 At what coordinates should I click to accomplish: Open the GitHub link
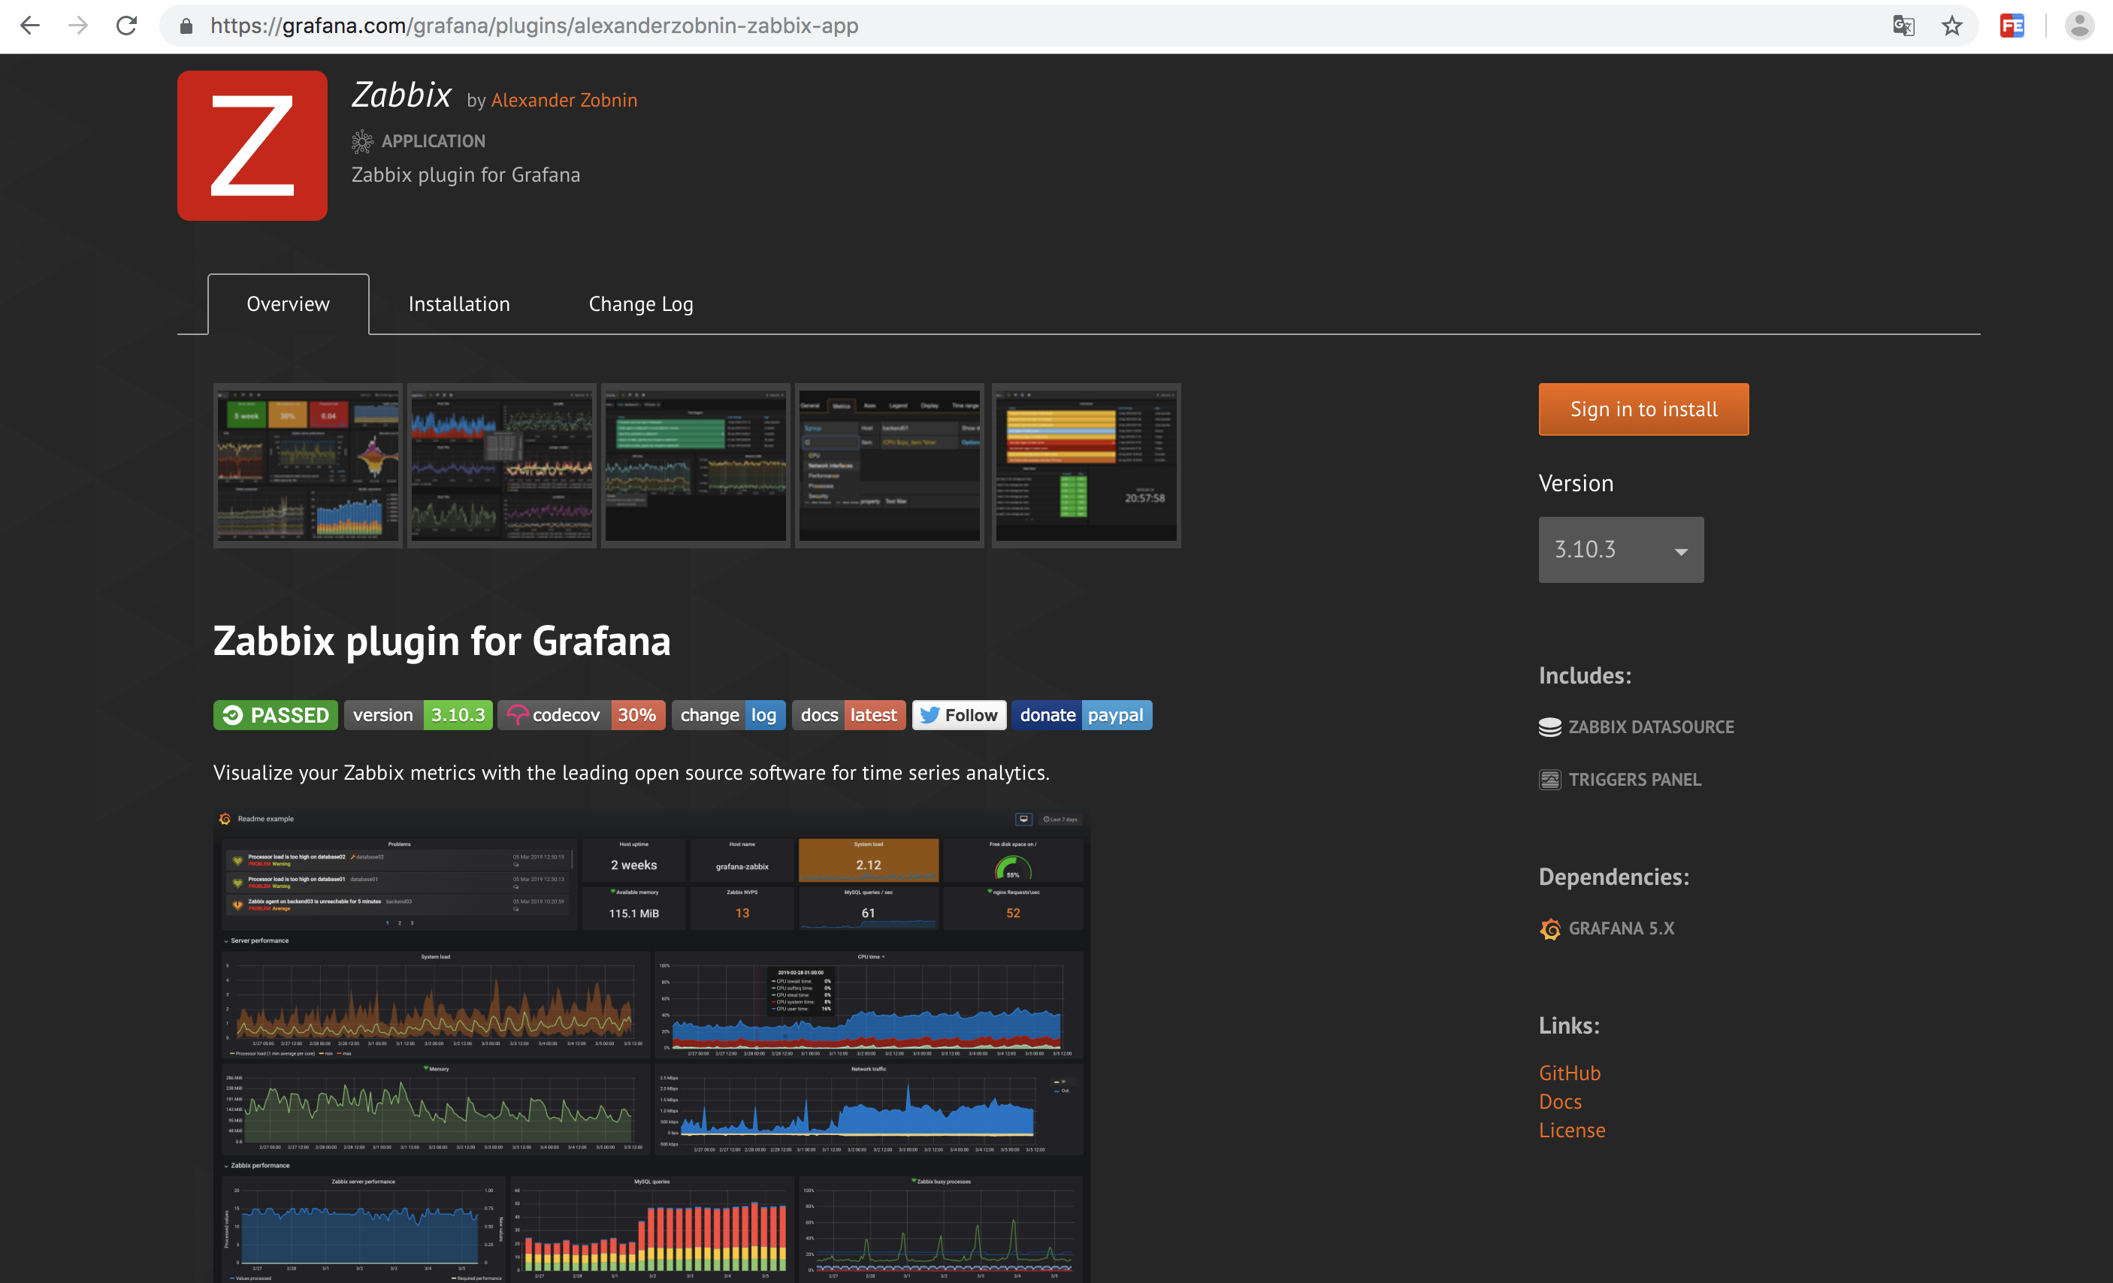tap(1569, 1073)
